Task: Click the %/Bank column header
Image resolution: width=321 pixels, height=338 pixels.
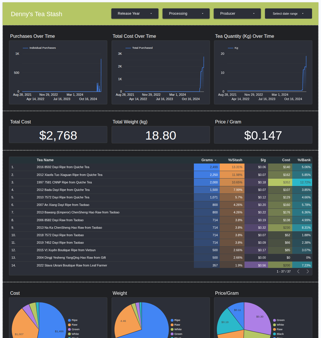Action: tap(304, 160)
